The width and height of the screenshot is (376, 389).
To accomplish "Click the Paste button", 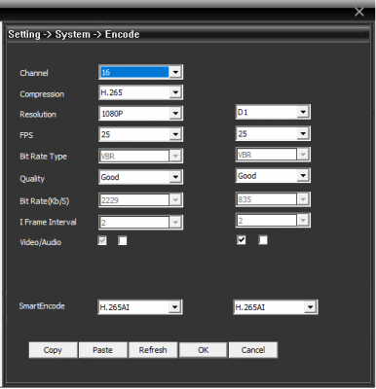I will point(102,350).
